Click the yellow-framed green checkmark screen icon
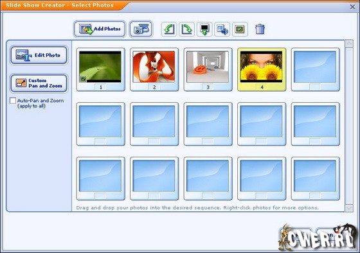 pos(240,29)
